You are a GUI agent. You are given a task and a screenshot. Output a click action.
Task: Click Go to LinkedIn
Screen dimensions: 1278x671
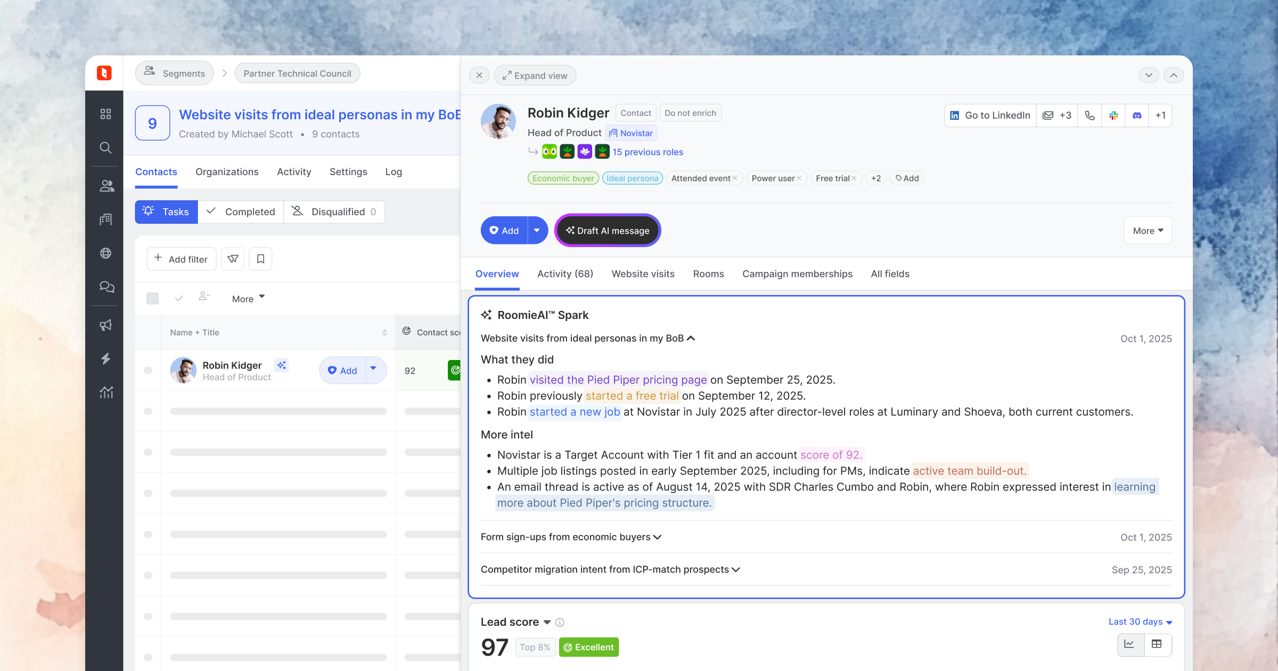(990, 116)
